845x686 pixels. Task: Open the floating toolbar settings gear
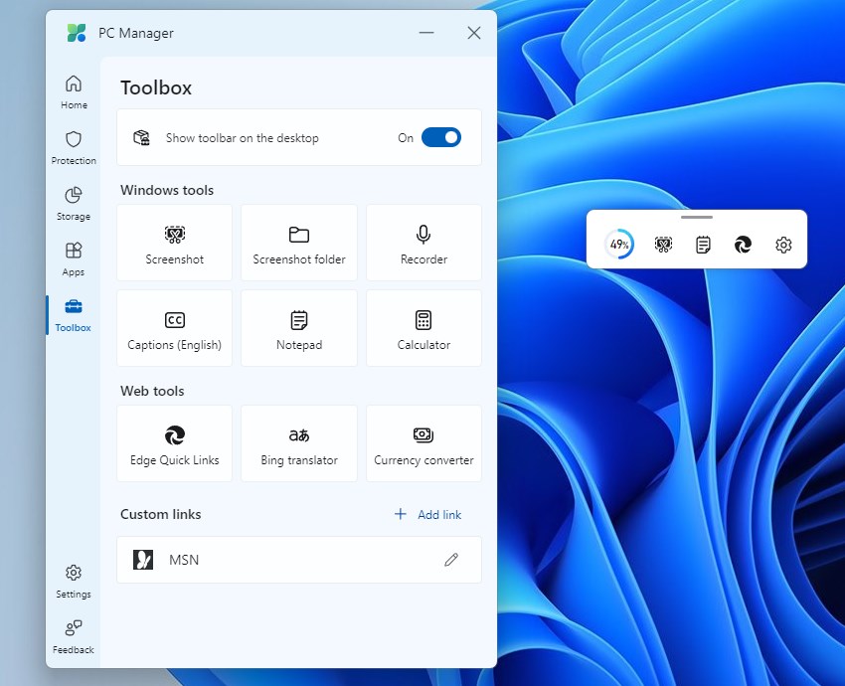[783, 243]
